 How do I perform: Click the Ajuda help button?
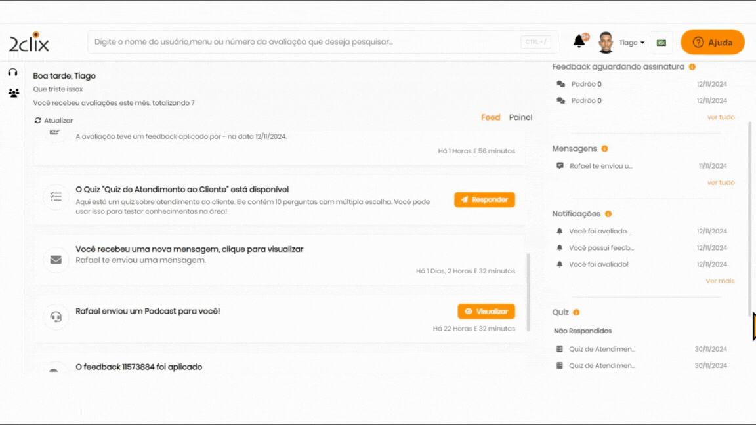click(713, 43)
